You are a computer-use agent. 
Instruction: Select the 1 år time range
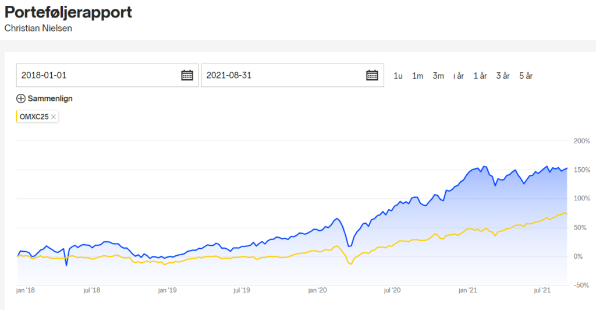[x=480, y=76]
